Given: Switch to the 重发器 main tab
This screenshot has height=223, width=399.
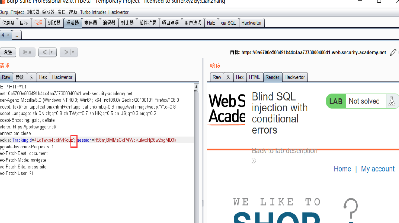Looking at the screenshot, I should [73, 23].
